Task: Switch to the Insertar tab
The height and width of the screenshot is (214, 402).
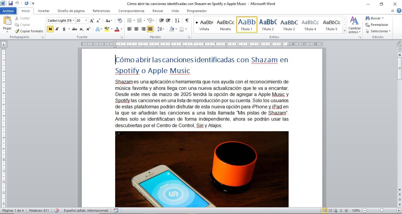Action: pyautogui.click(x=44, y=11)
